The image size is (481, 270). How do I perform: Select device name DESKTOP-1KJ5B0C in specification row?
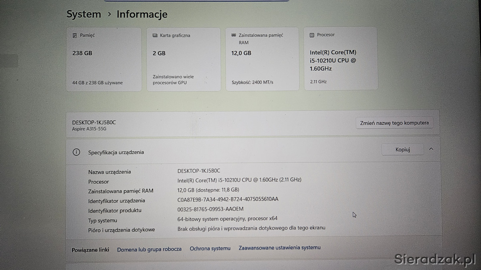tap(199, 170)
